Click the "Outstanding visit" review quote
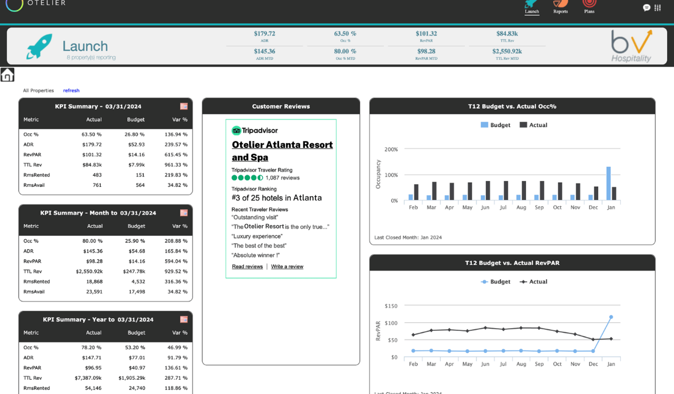Screen dimensions: 674x394 [x=255, y=217]
